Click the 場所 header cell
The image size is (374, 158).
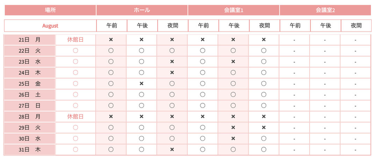coord(50,10)
